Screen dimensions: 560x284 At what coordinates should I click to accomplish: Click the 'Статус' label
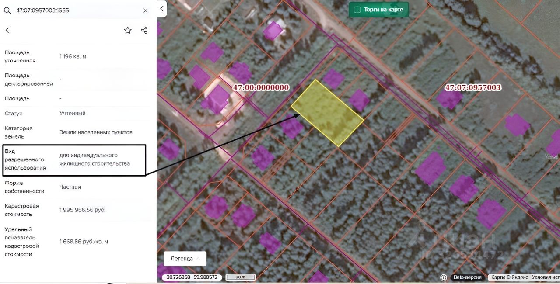point(14,113)
